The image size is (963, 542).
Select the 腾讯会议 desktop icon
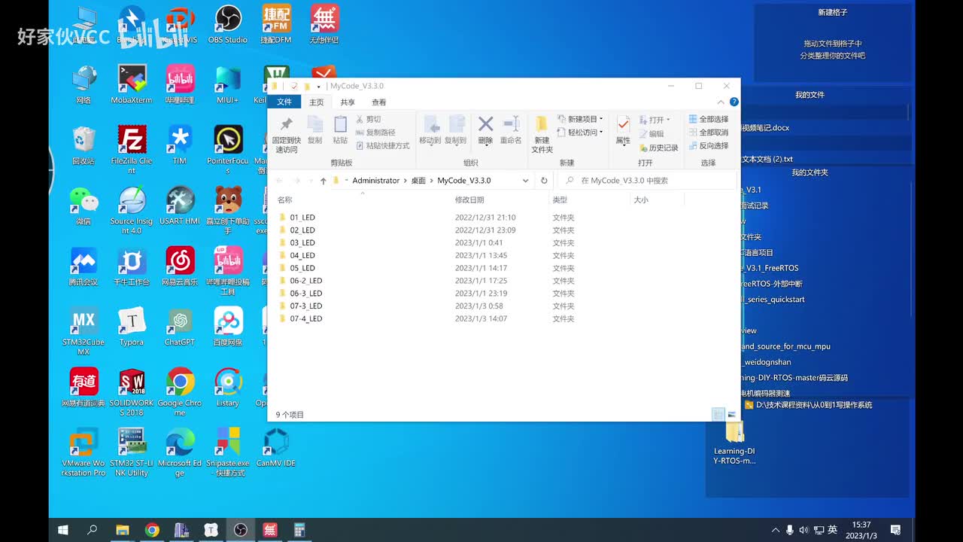(84, 266)
